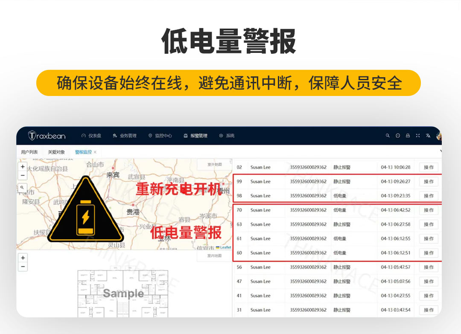Open the 仪表盘 dashboard menu
This screenshot has height=334, width=461.
point(91,136)
